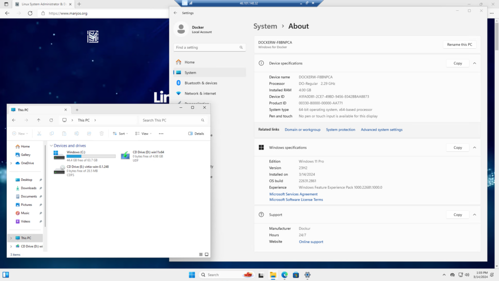Click the Paste icon in File Explorer toolbar
The image size is (499, 281).
coord(64,134)
